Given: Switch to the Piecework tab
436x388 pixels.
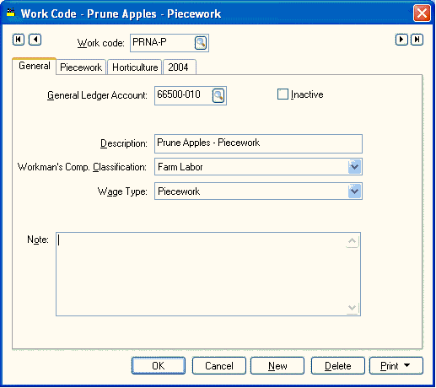Looking at the screenshot, I should [81, 67].
